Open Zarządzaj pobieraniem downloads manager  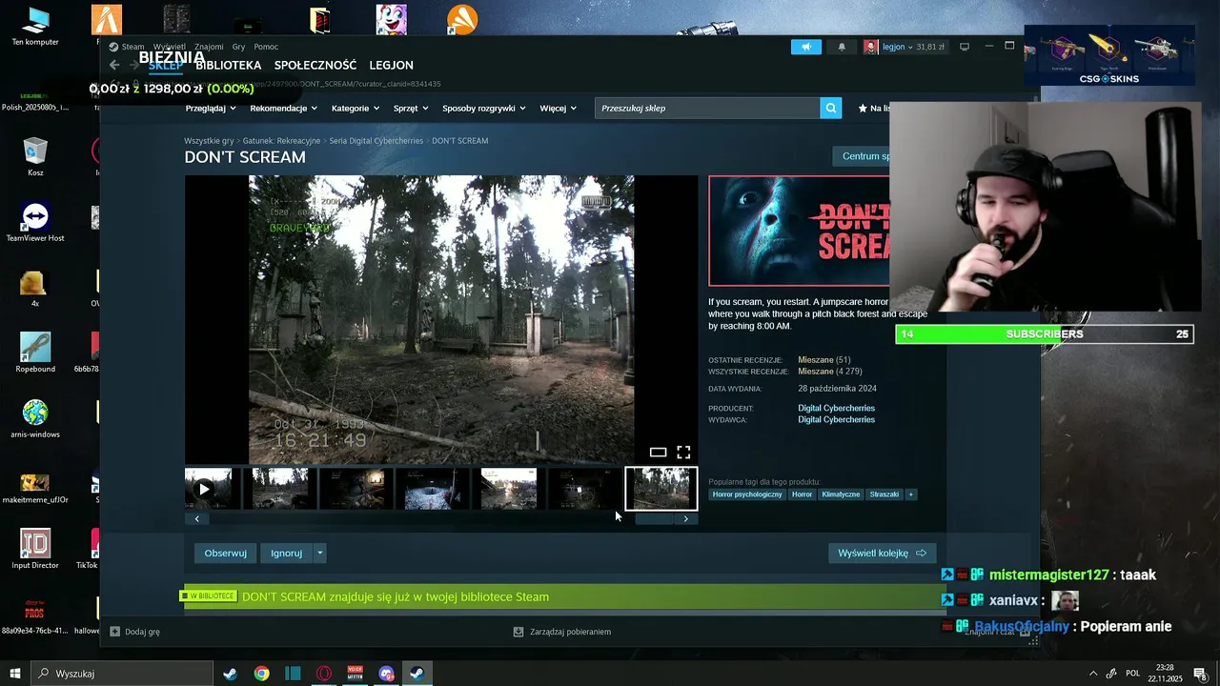(561, 632)
